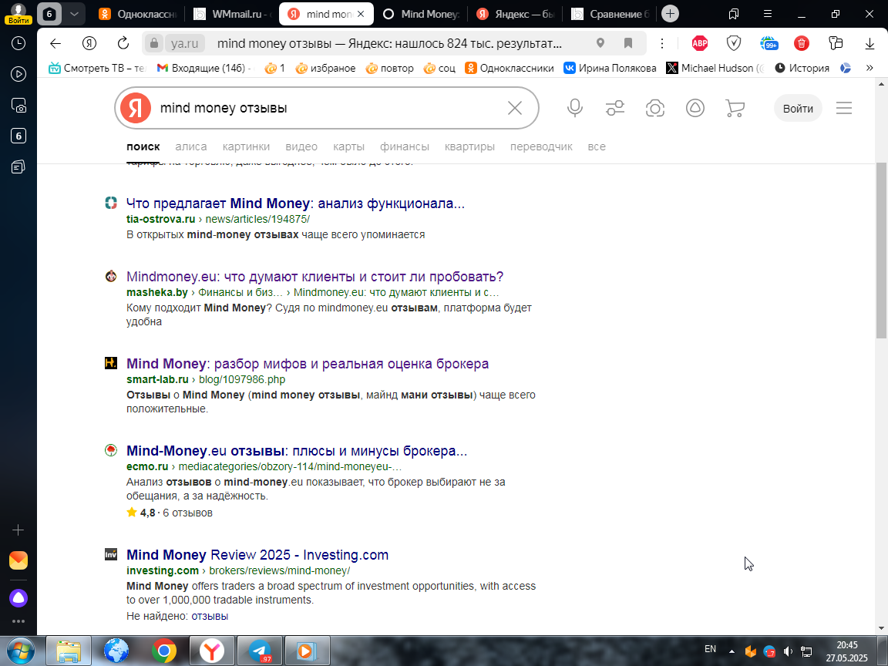Open Yandex hamburger menu

click(x=844, y=108)
